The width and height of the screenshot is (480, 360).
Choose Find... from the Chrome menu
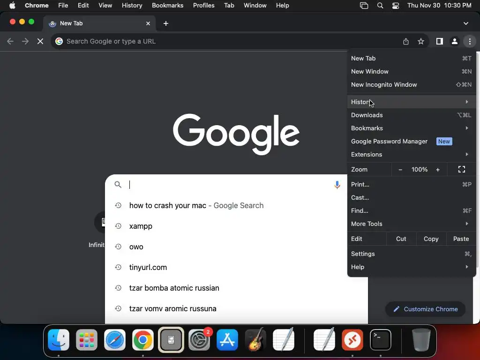coord(412,210)
